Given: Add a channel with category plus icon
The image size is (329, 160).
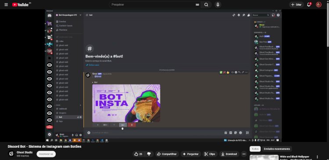Looking at the screenshot, I should click(x=80, y=105).
